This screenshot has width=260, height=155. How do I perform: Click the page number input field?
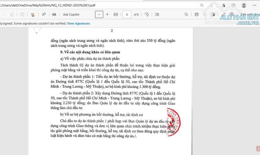126,14
